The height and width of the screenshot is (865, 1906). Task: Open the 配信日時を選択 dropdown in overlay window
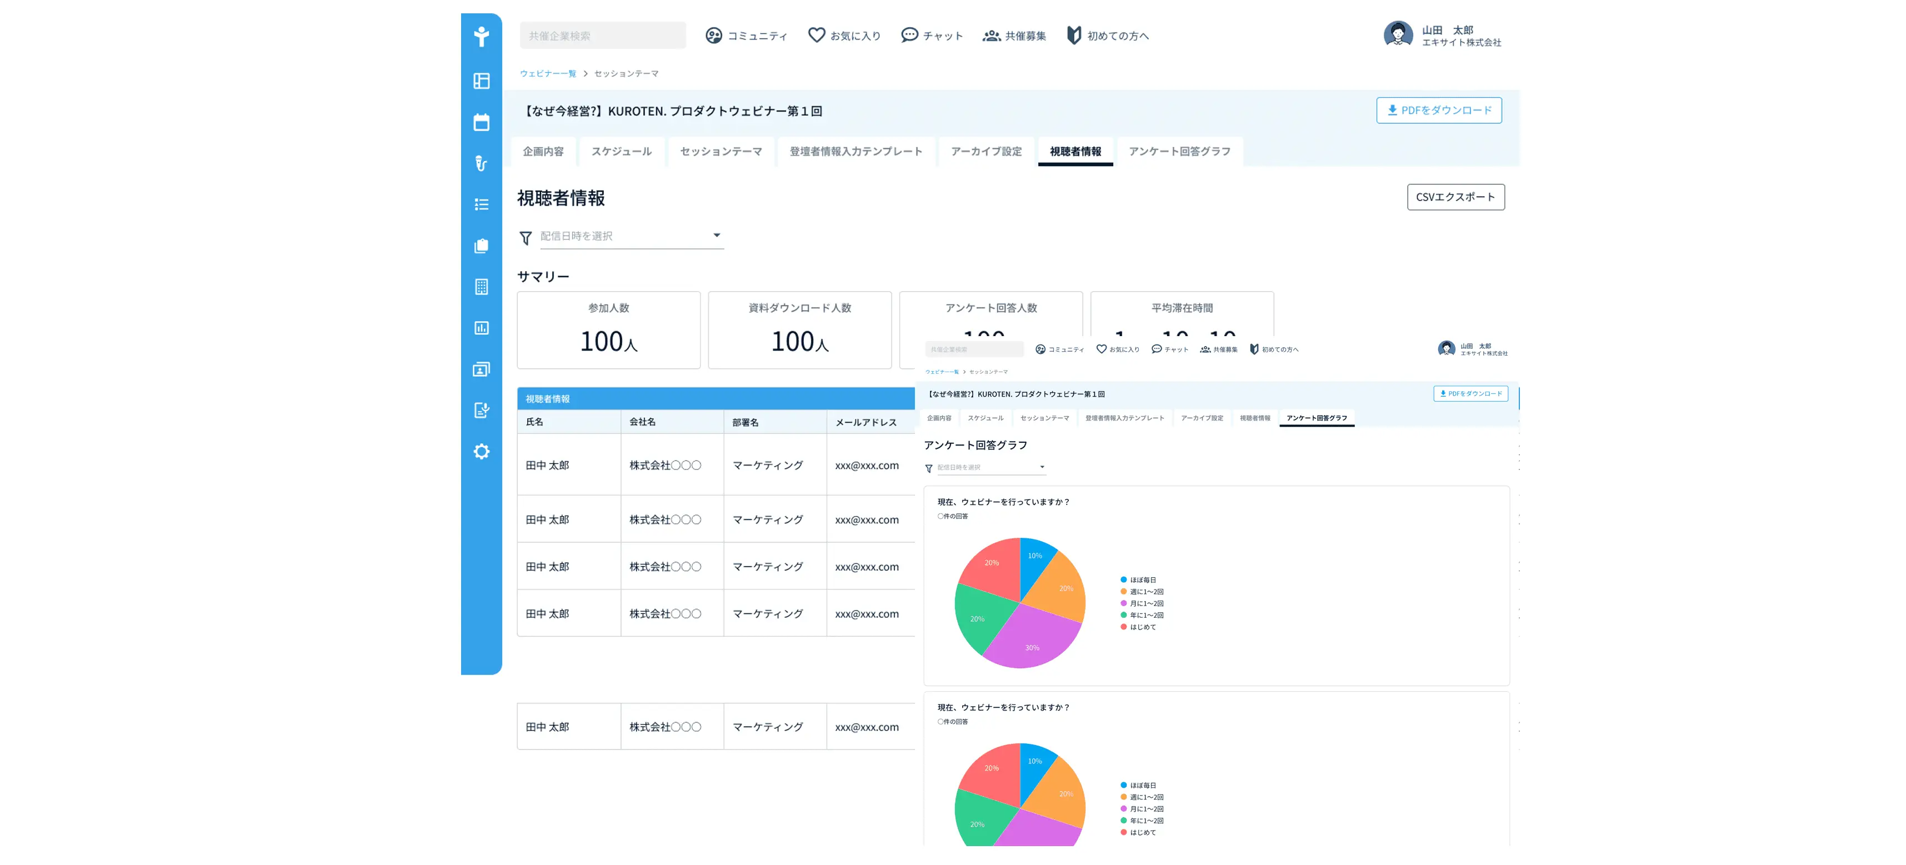coord(992,468)
